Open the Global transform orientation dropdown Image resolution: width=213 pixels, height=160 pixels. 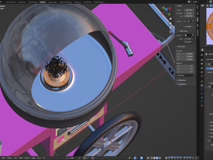coord(71,158)
